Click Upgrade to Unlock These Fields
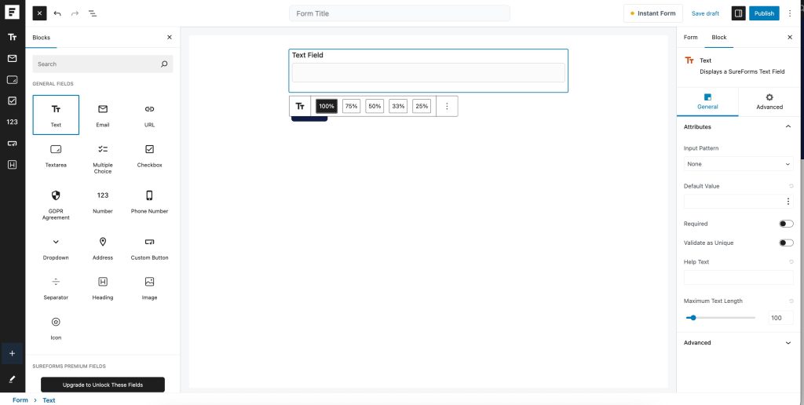Screen dimensions: 804x405 click(x=103, y=385)
